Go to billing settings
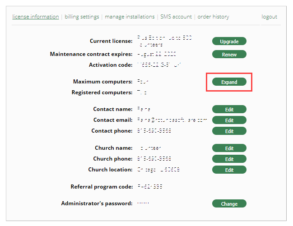 tap(82, 17)
